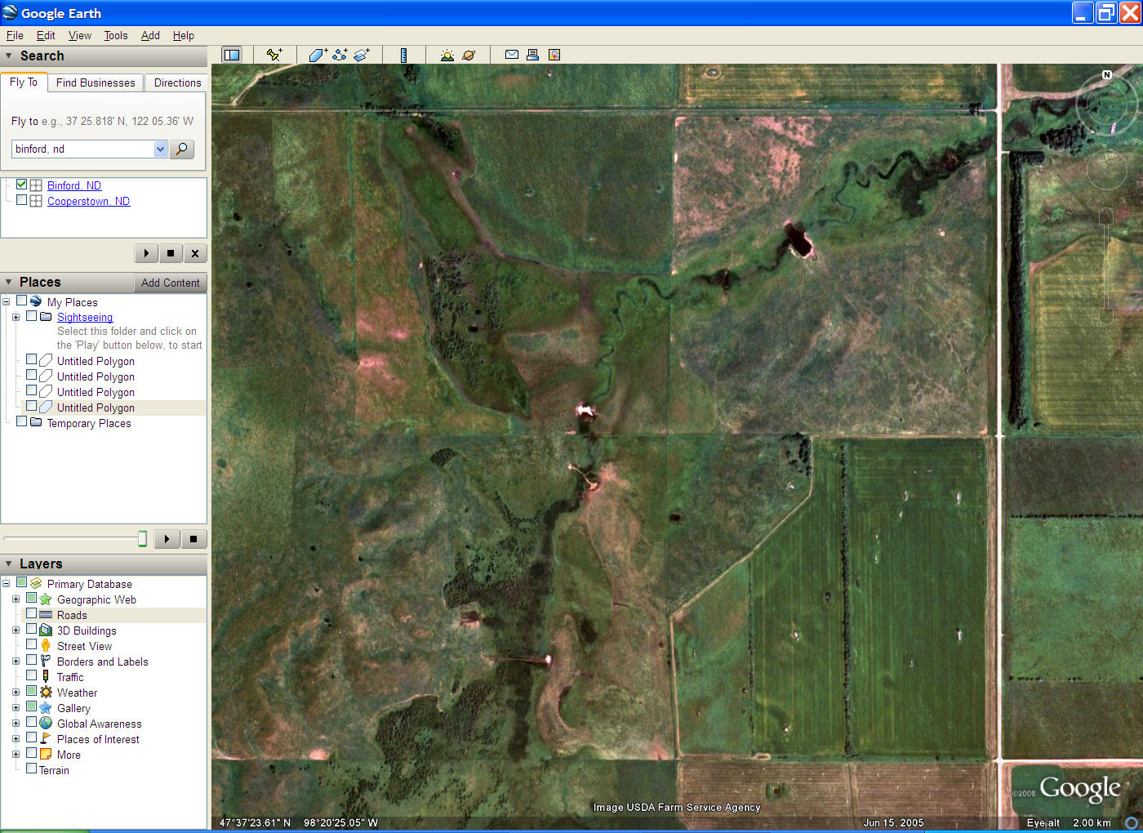Viewport: 1143px width, 833px height.
Task: Switch to the Find Businesses tab
Action: point(96,82)
